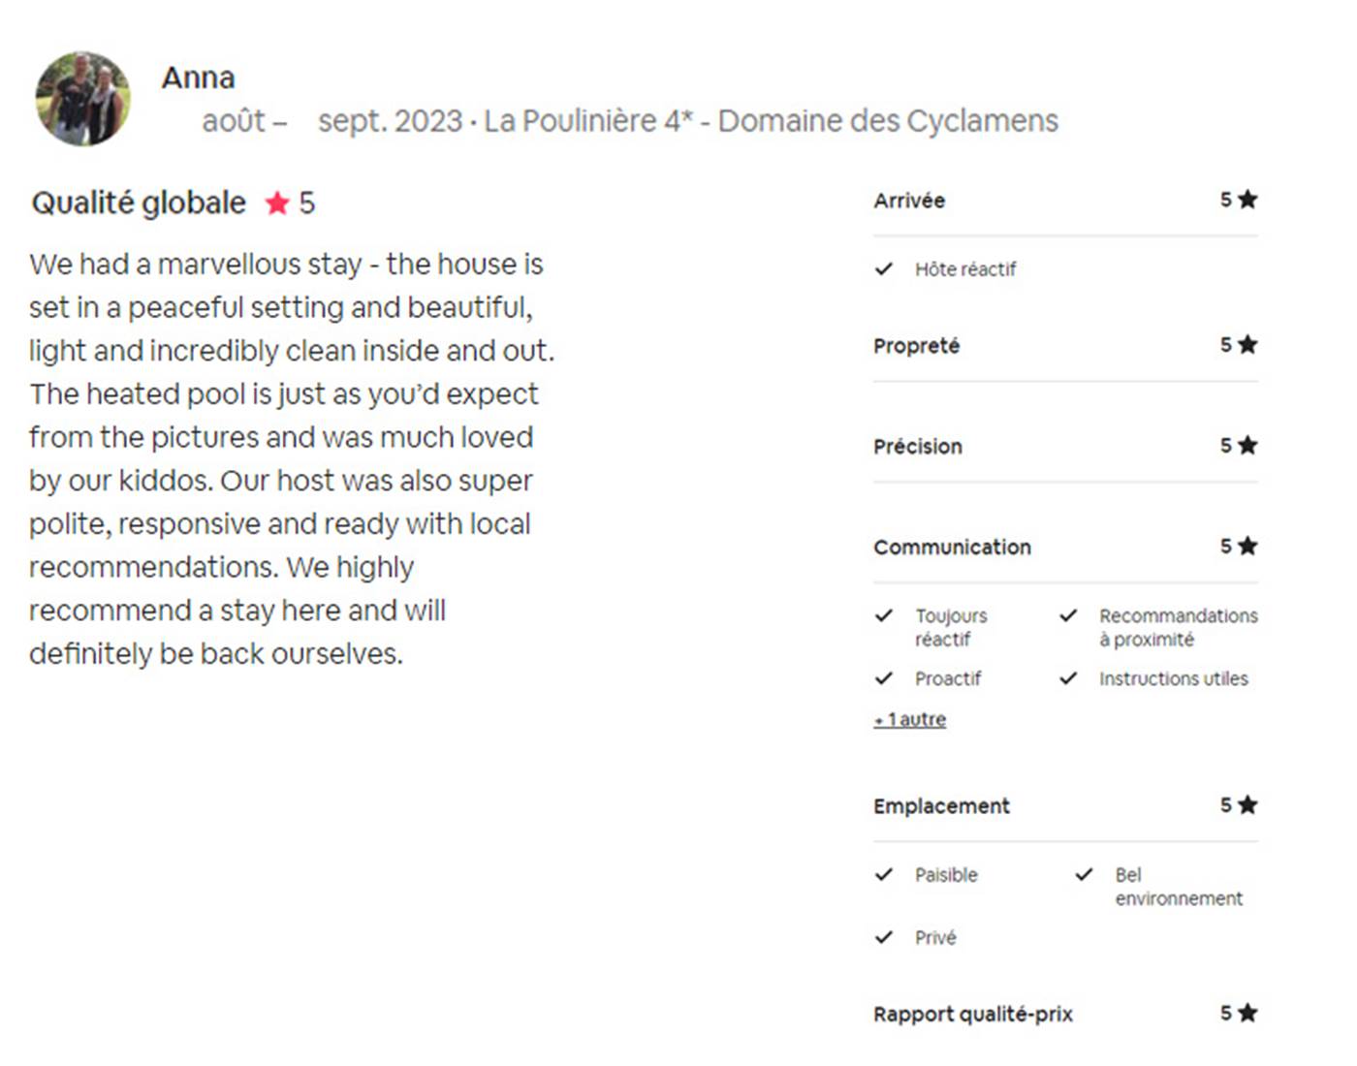Click the red overall quality star

[x=277, y=203]
